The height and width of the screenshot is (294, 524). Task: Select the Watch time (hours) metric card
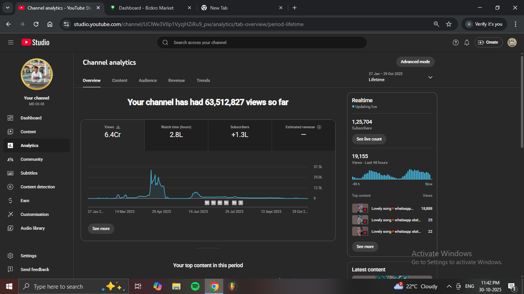(x=176, y=132)
